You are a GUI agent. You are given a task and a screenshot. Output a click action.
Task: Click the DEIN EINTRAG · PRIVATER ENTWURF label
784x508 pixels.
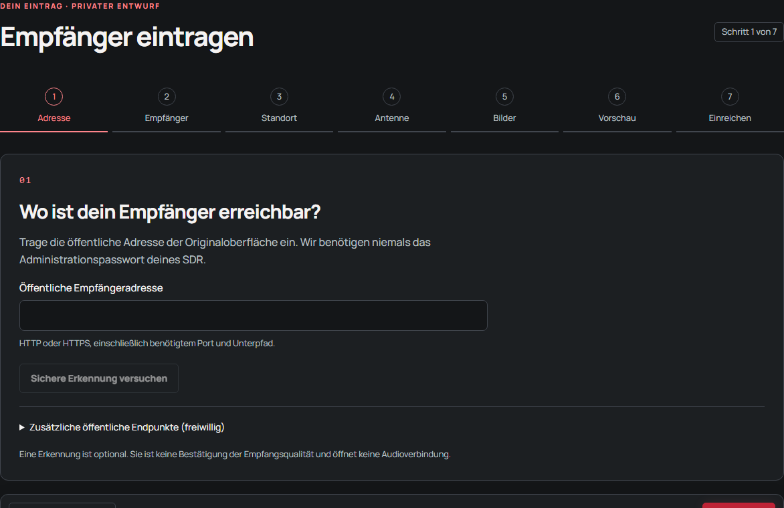tap(80, 6)
